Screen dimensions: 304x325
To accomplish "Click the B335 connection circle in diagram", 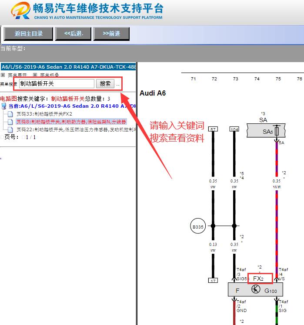I will pos(198,226).
